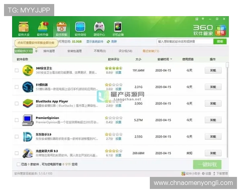Switch to the 不常用(0) tab

pyautogui.click(x=100, y=51)
